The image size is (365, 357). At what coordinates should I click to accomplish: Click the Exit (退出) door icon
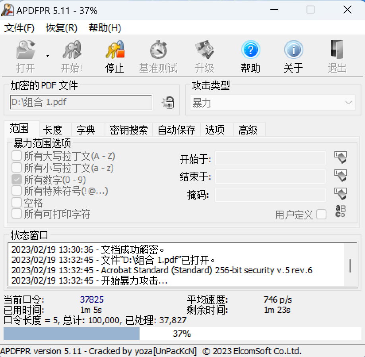point(337,50)
